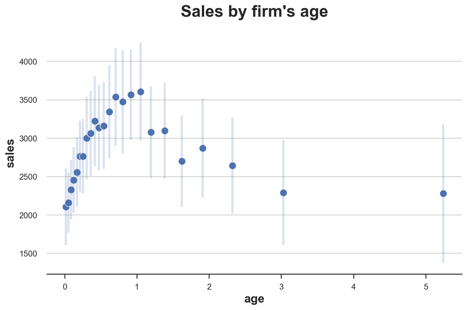Select the data point just left of age 2
Screen dimensions: 467x310
point(203,148)
